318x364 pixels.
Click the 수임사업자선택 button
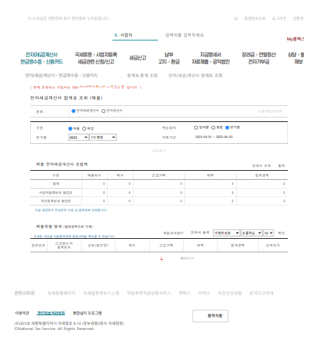coord(270,111)
